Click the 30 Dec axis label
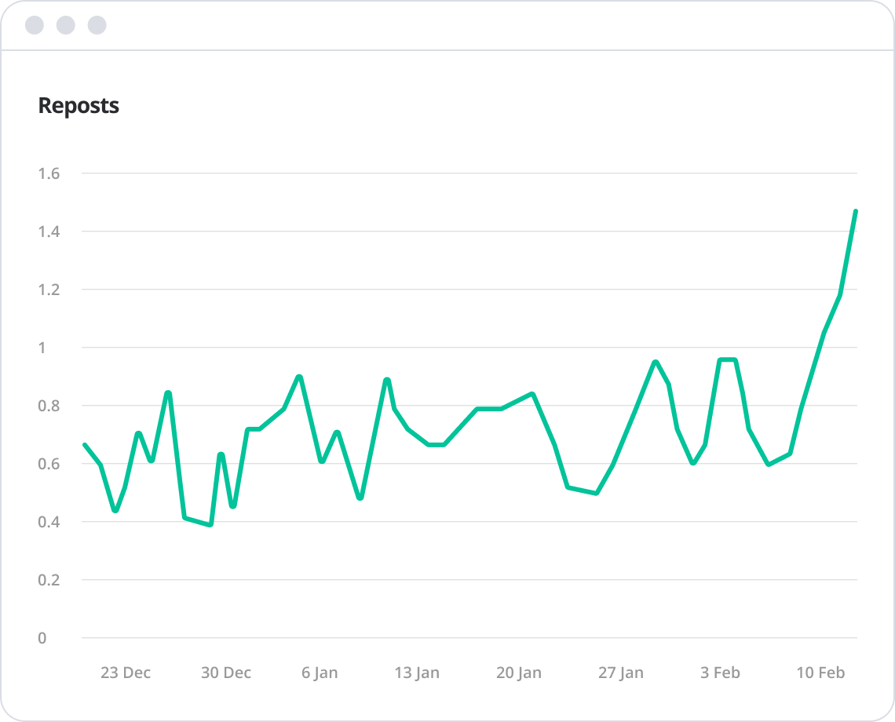 click(226, 673)
